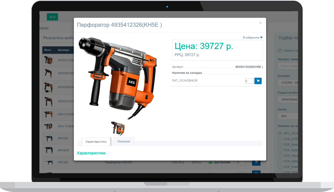The height and width of the screenshot is (192, 334).
Task: Choose the СОХ_Ирку warehouse option
Action: tap(280, 161)
